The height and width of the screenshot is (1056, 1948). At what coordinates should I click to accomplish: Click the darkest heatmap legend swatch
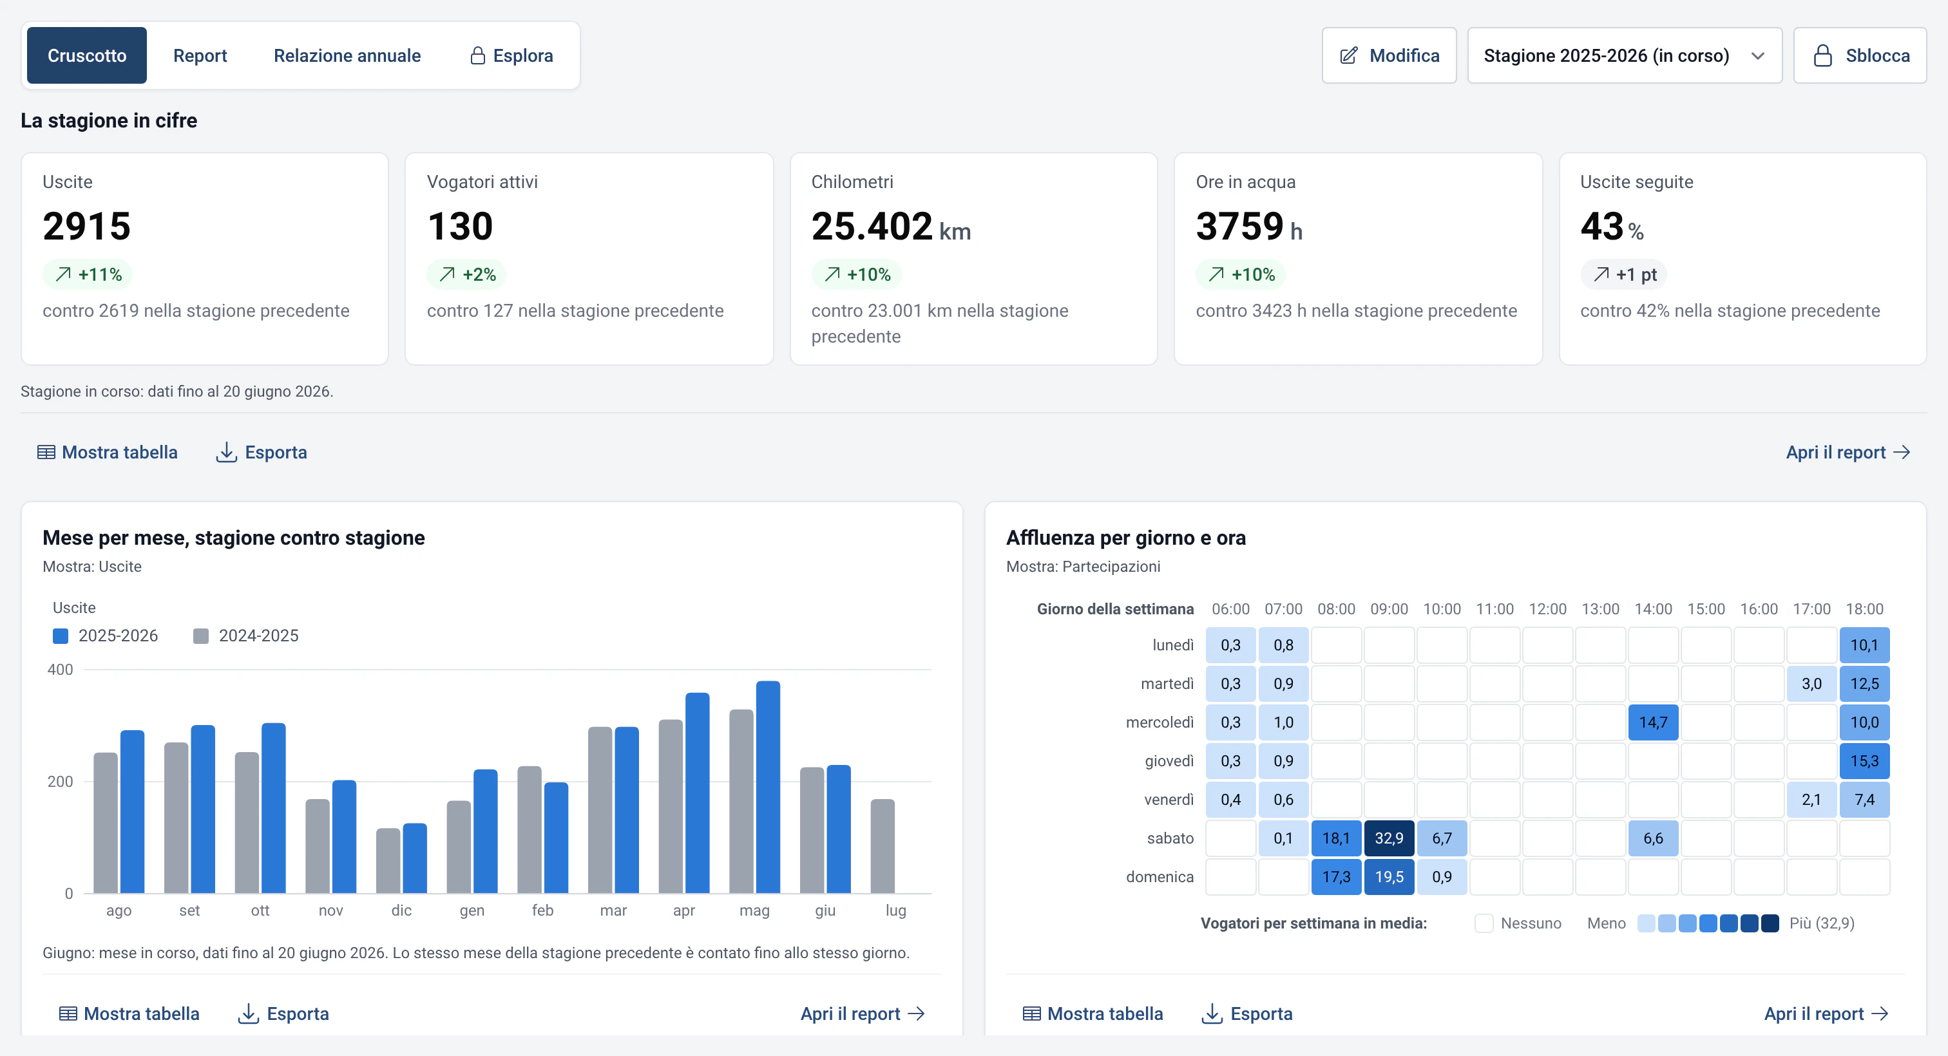point(1770,923)
